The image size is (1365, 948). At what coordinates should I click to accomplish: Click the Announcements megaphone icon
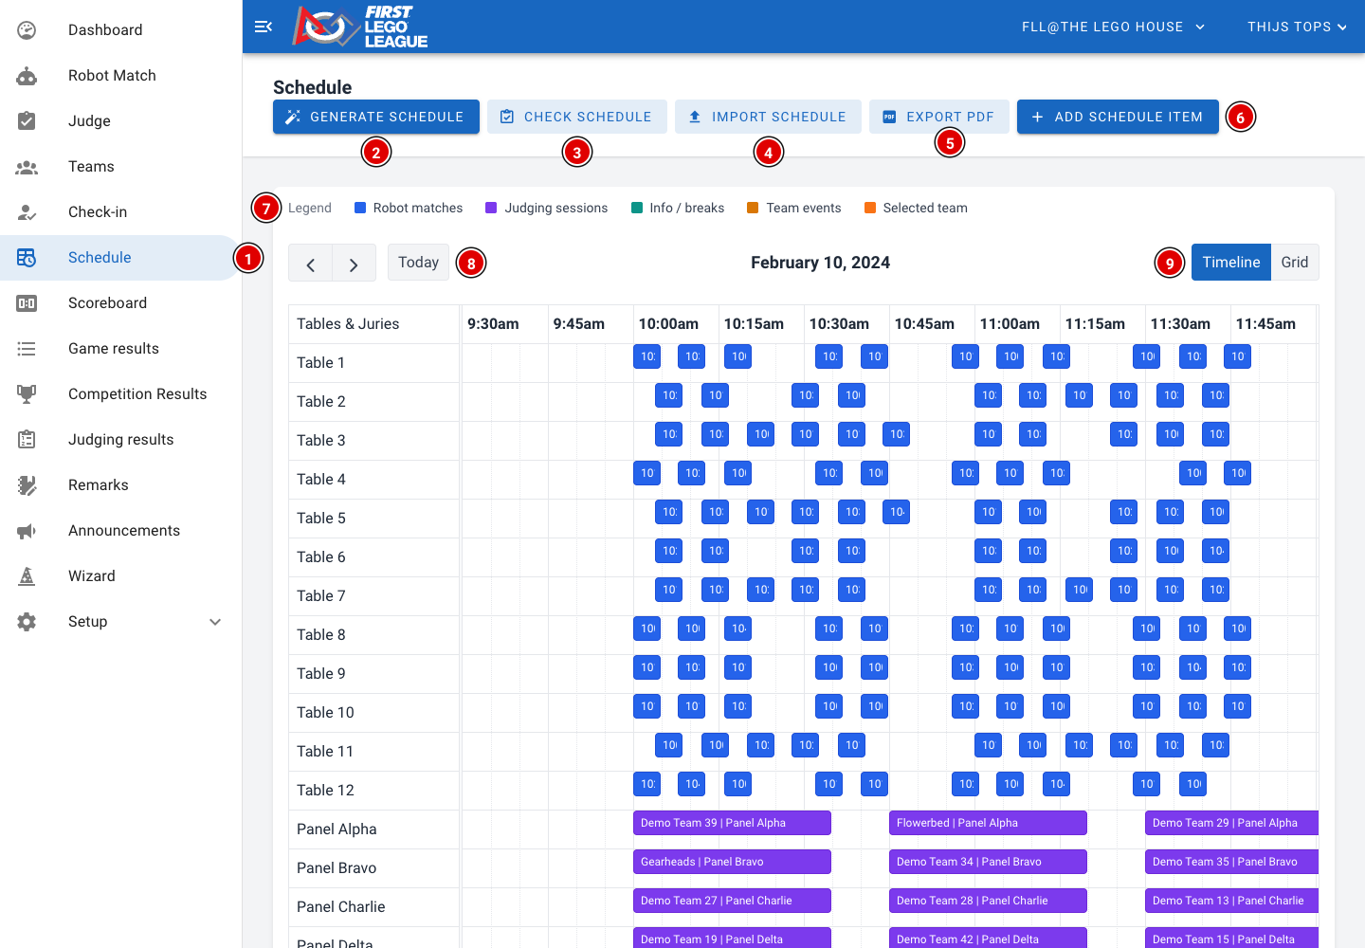tap(27, 531)
